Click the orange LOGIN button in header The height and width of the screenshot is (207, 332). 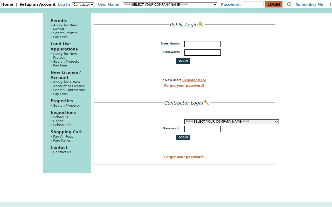click(274, 4)
